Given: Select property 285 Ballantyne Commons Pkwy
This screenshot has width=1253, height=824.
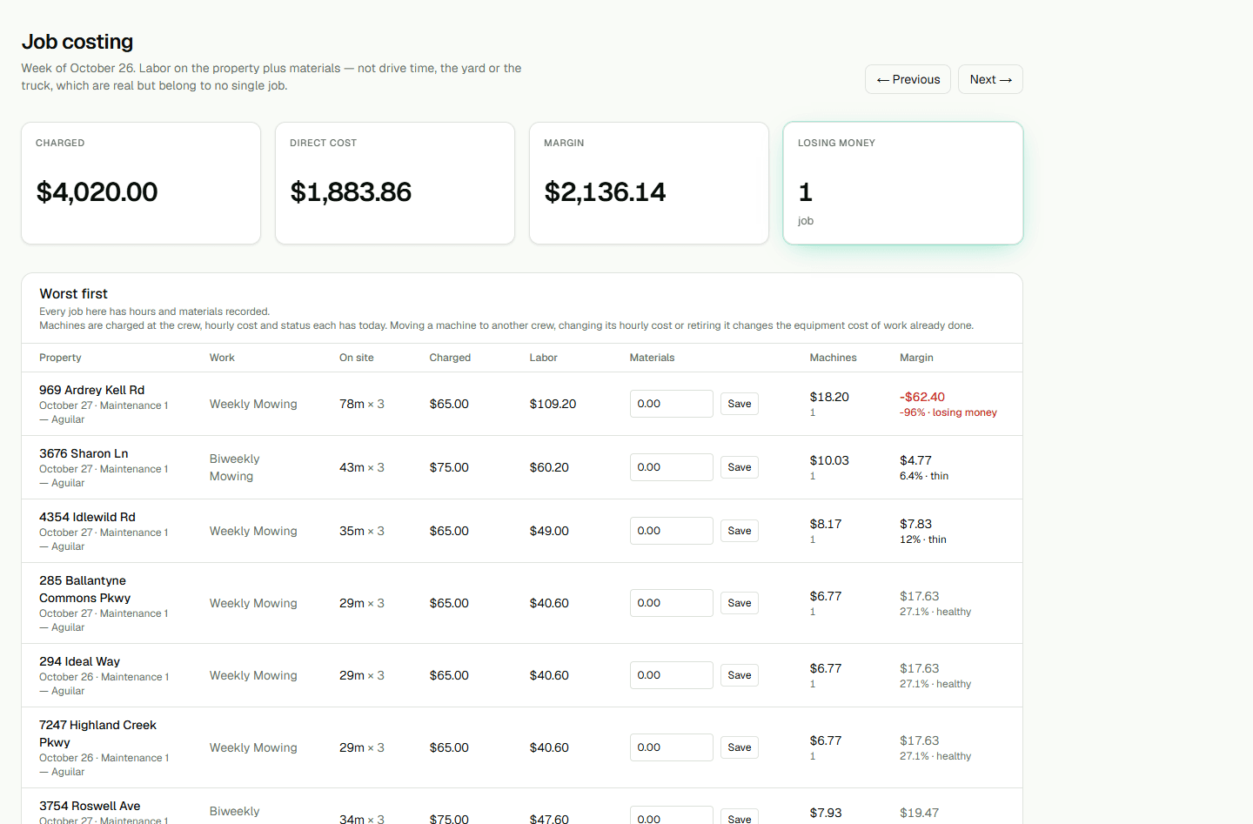Looking at the screenshot, I should click(85, 589).
